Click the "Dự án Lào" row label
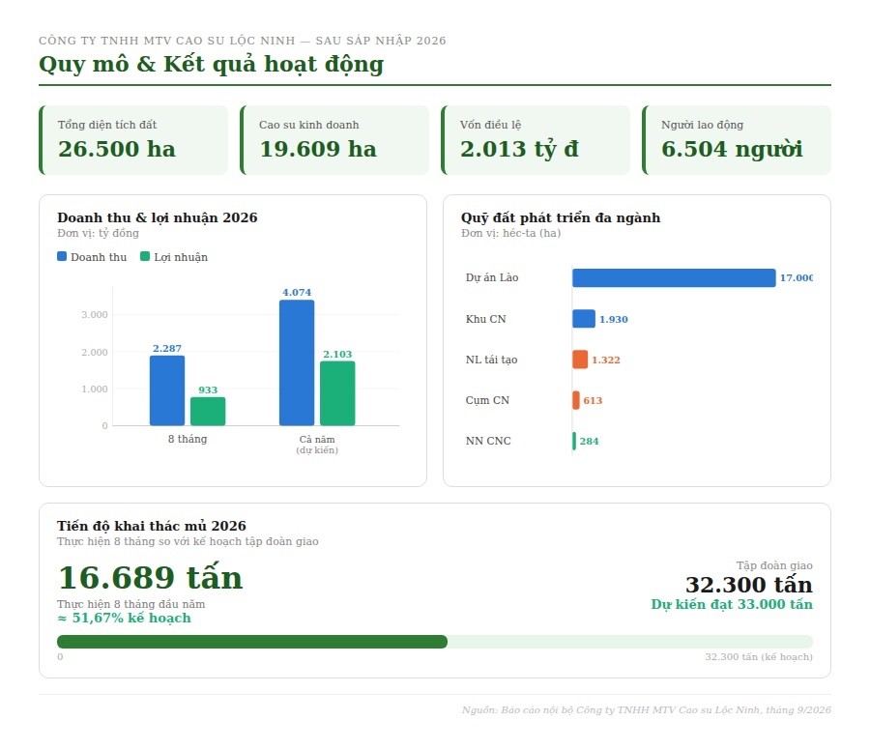 point(492,277)
